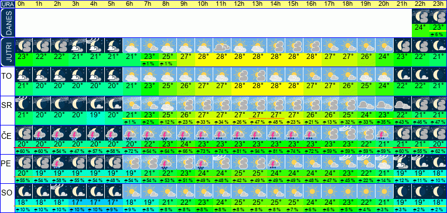Select the DANES day tab

point(8,23)
